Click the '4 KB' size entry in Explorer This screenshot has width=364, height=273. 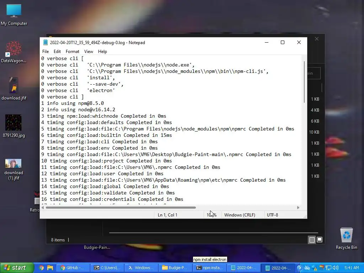(x=315, y=110)
